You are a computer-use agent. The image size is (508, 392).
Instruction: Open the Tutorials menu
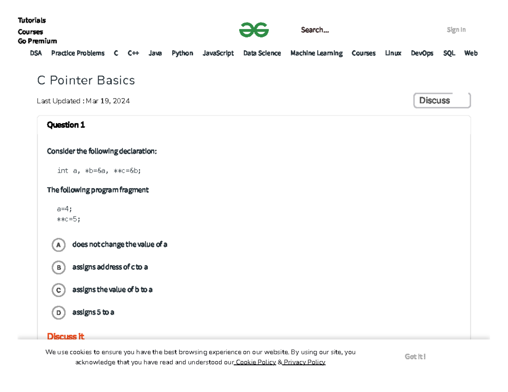(32, 20)
